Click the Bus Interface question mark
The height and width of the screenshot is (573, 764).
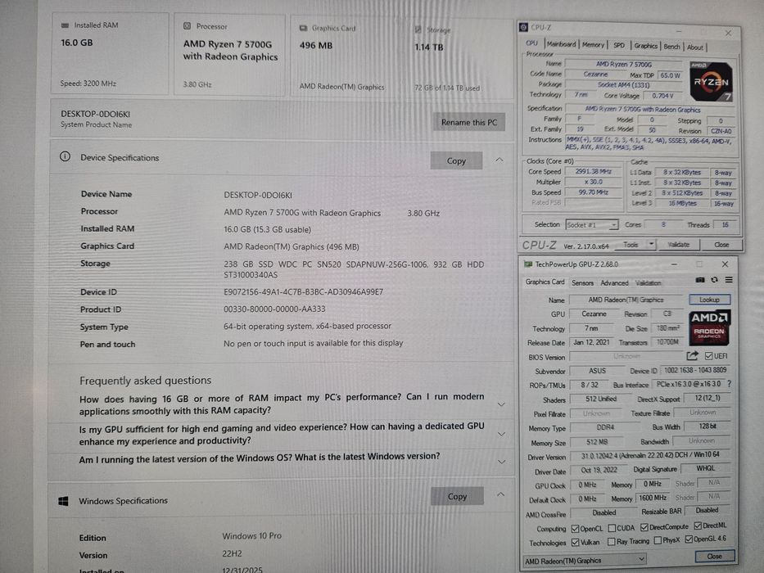point(730,384)
